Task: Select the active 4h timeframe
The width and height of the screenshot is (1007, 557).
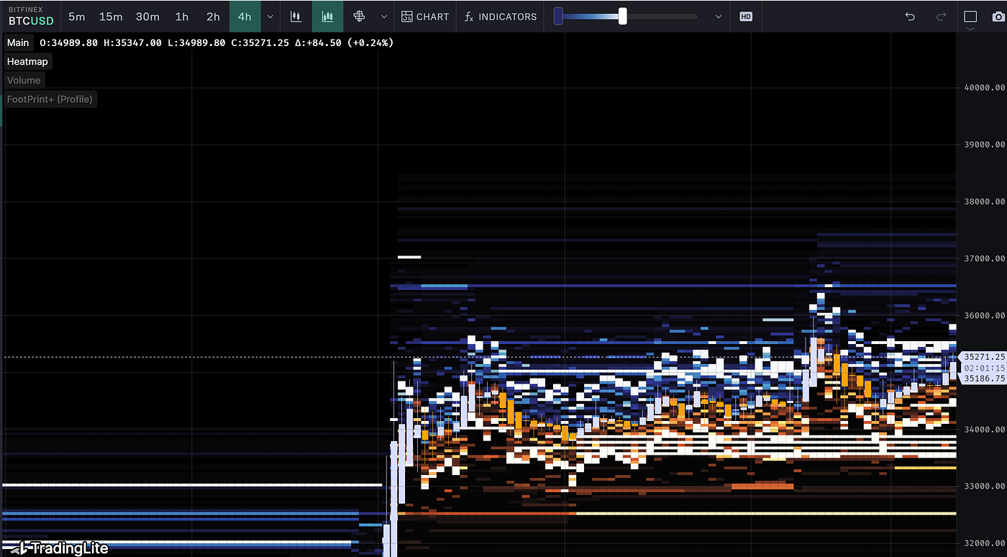Action: [x=245, y=17]
